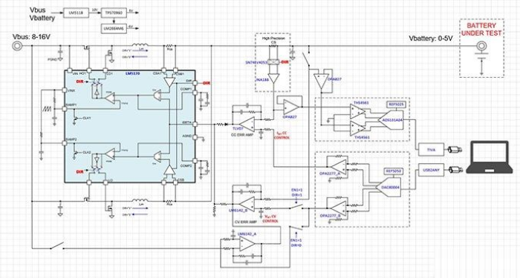Click the INA188 amplifier triangle symbol
Image resolution: width=520 pixels, height=278 pixels.
click(273, 79)
